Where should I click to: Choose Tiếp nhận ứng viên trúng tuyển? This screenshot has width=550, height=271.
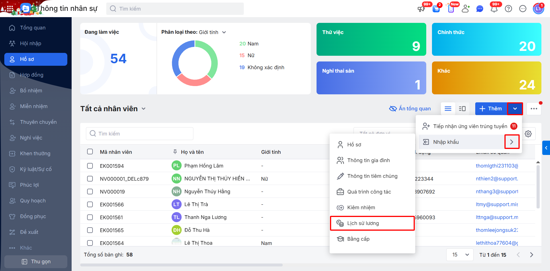470,126
